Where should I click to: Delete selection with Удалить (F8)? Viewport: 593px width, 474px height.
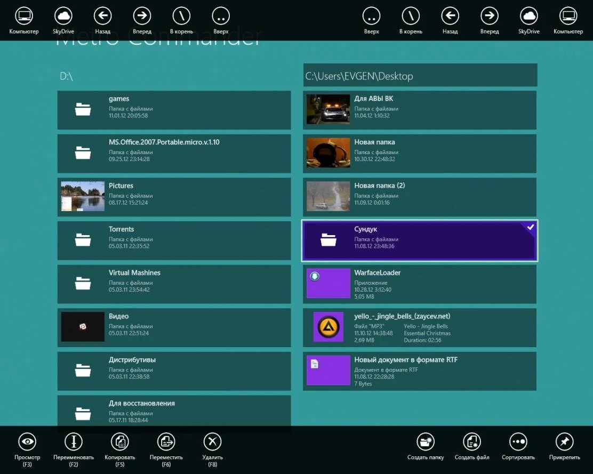213,441
